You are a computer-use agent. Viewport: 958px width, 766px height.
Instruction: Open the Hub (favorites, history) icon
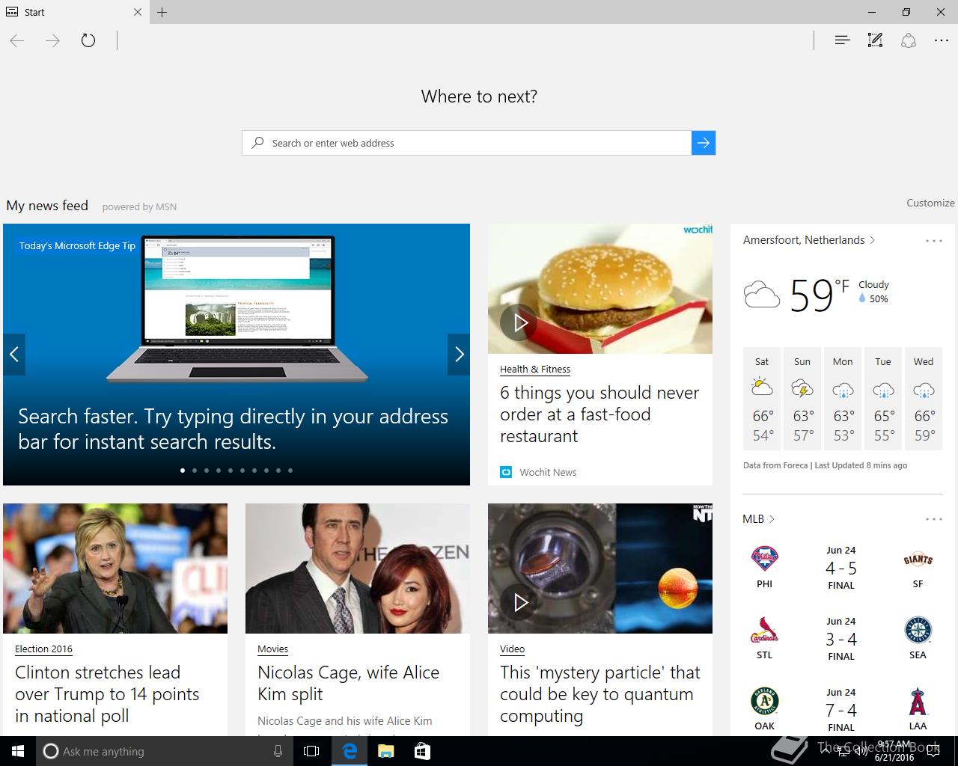[x=842, y=40]
